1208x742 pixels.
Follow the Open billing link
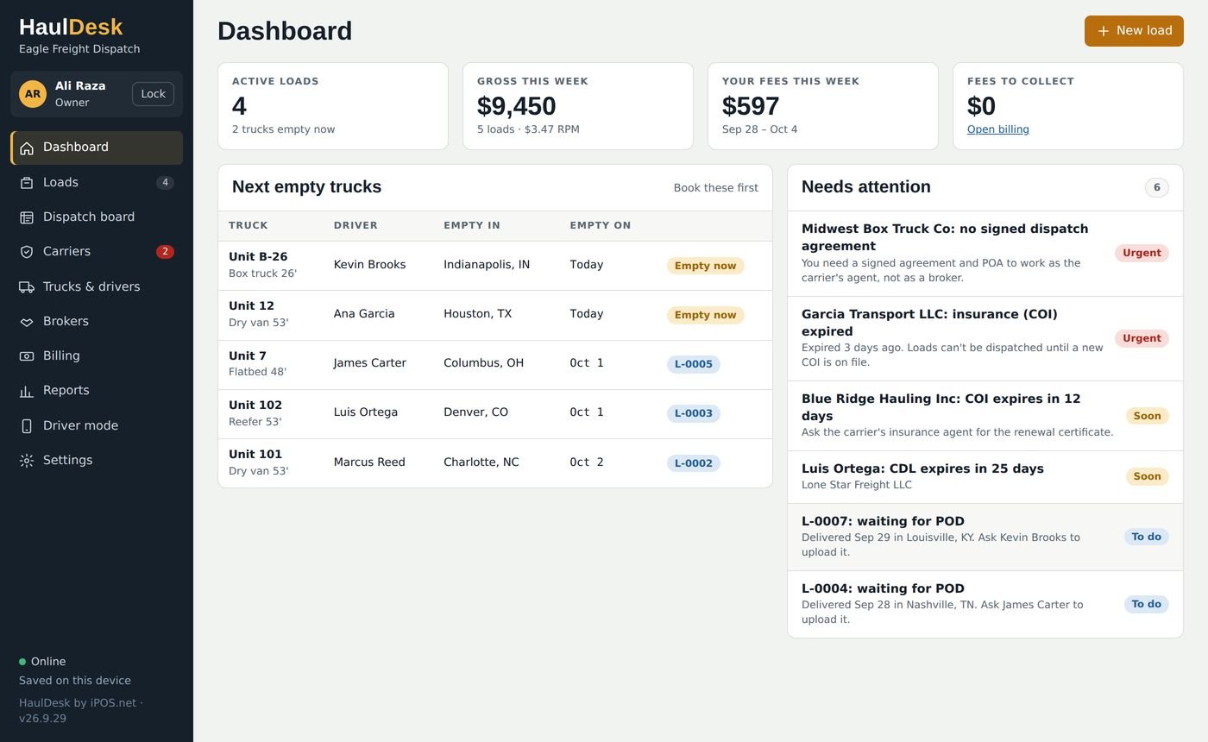(x=997, y=129)
